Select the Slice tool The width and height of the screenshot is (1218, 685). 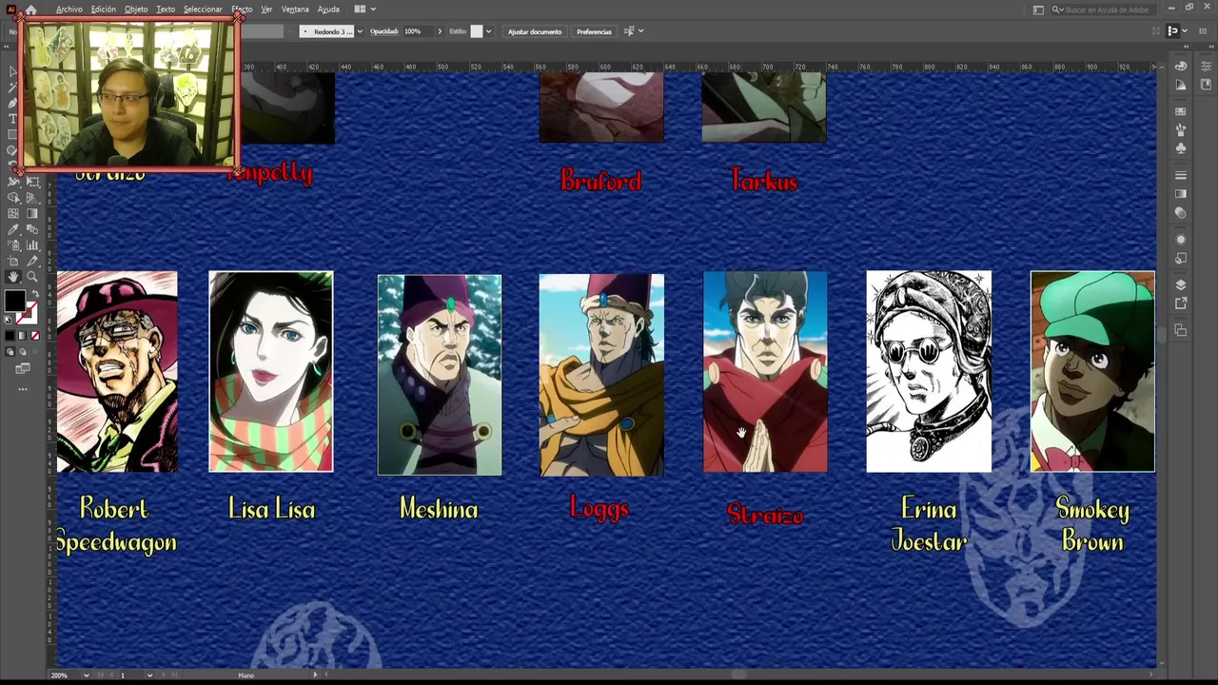pos(31,261)
